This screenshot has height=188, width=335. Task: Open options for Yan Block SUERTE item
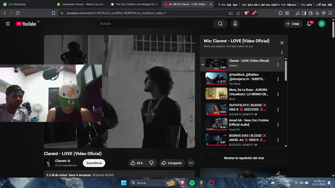[278, 79]
